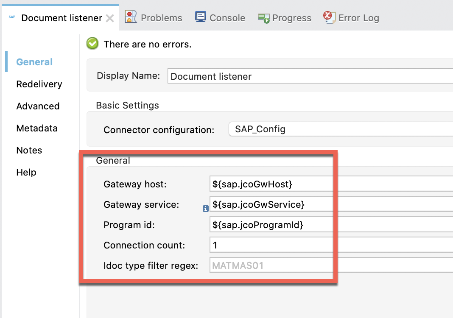This screenshot has width=453, height=318.
Task: Click the Display Name text field
Action: click(310, 76)
